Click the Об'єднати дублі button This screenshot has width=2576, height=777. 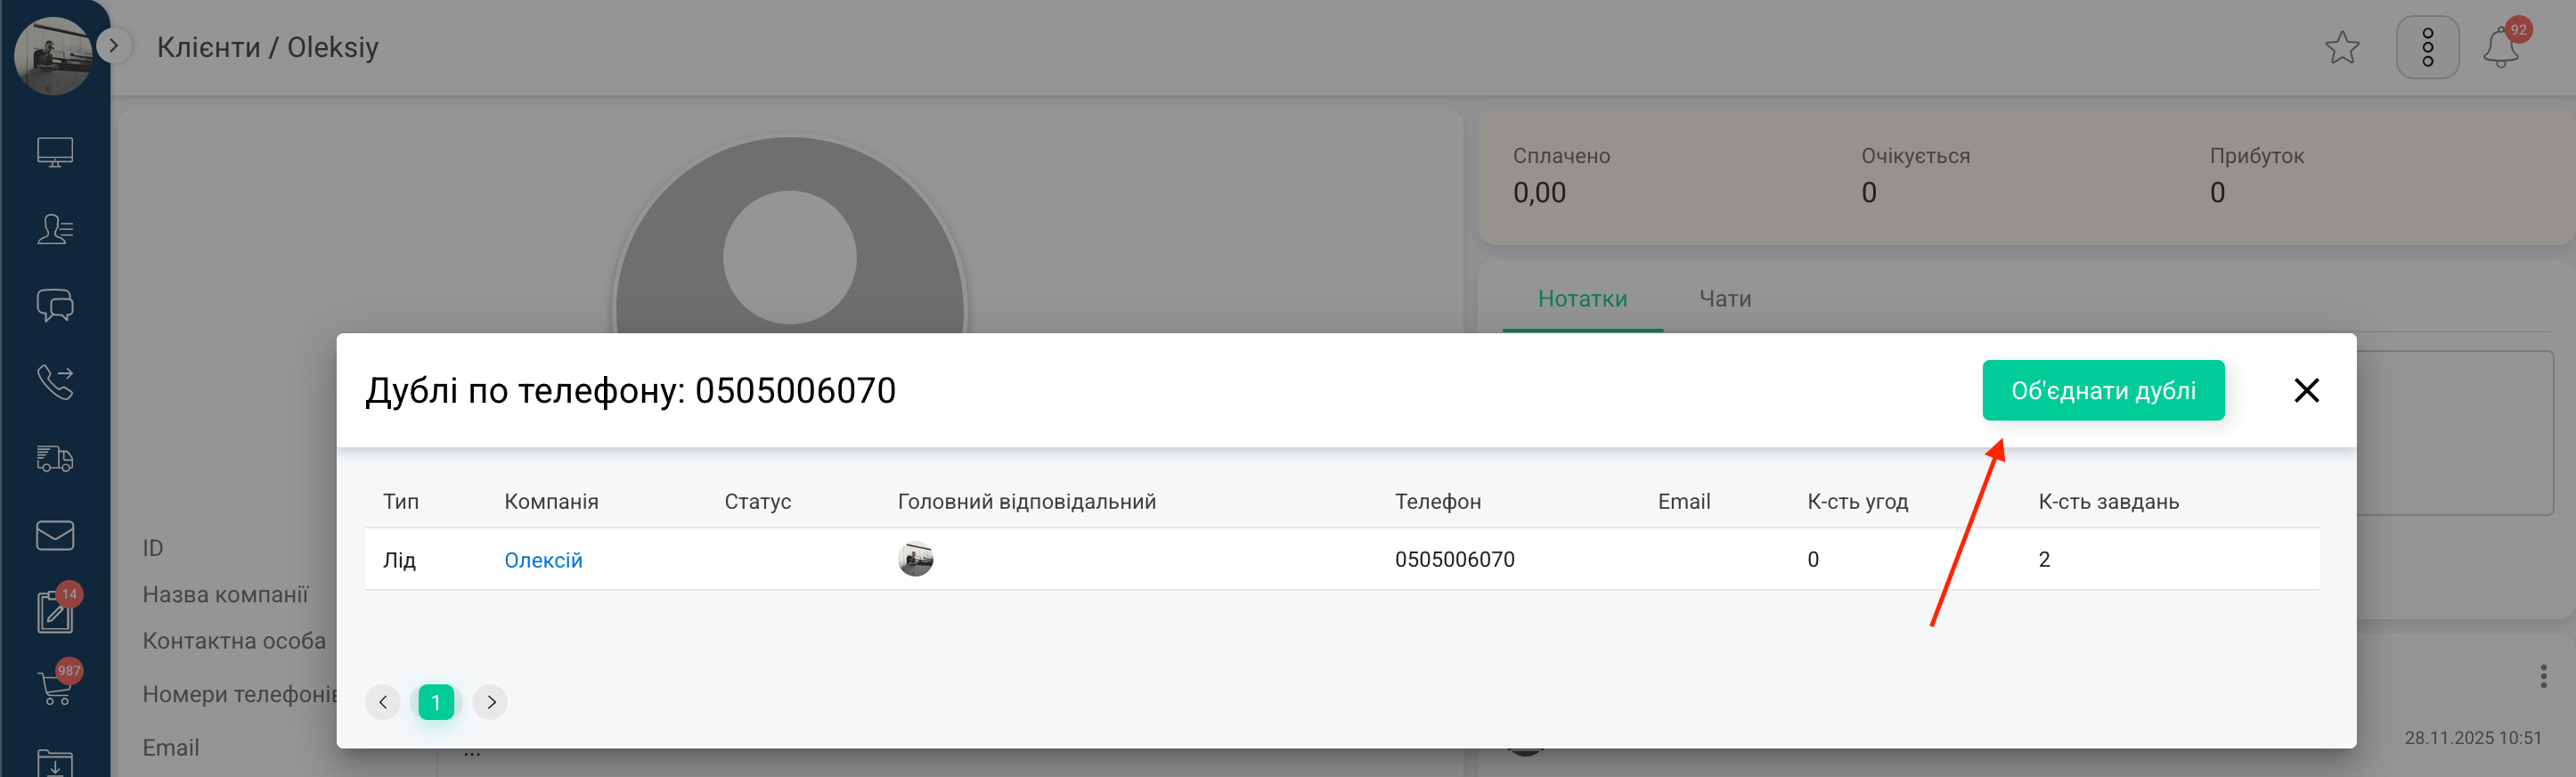(2103, 390)
